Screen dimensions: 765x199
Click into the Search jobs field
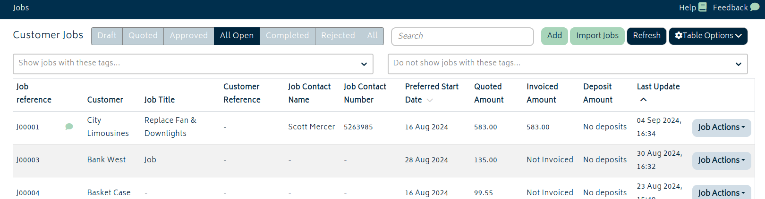pyautogui.click(x=462, y=36)
